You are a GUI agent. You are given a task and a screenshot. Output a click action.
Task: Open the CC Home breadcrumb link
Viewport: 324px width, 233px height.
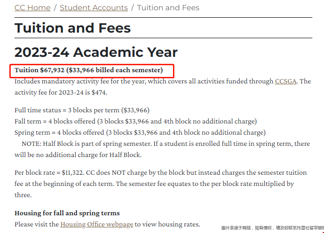[33, 7]
